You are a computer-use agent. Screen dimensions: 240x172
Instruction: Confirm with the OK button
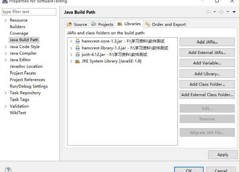tap(189, 169)
